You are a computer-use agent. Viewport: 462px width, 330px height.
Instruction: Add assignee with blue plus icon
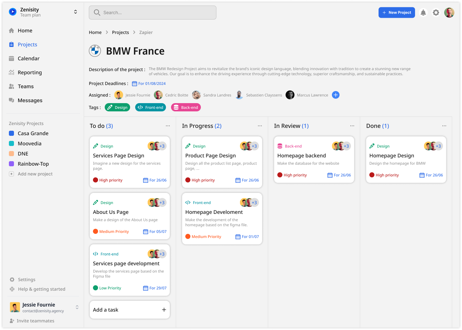(x=336, y=95)
